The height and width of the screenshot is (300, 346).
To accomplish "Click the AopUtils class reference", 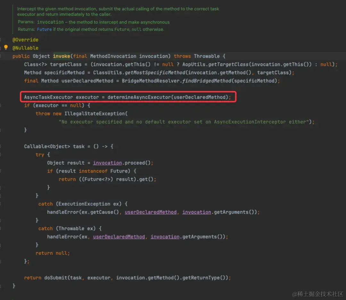I will pyautogui.click(x=194, y=64).
